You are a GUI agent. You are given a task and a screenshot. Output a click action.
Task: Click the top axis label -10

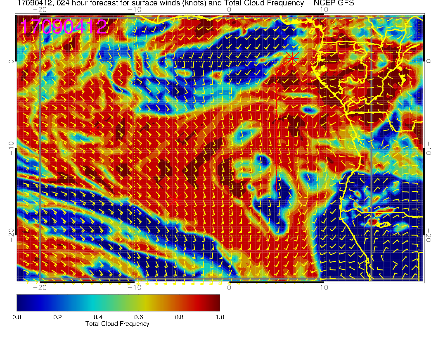click(135, 10)
